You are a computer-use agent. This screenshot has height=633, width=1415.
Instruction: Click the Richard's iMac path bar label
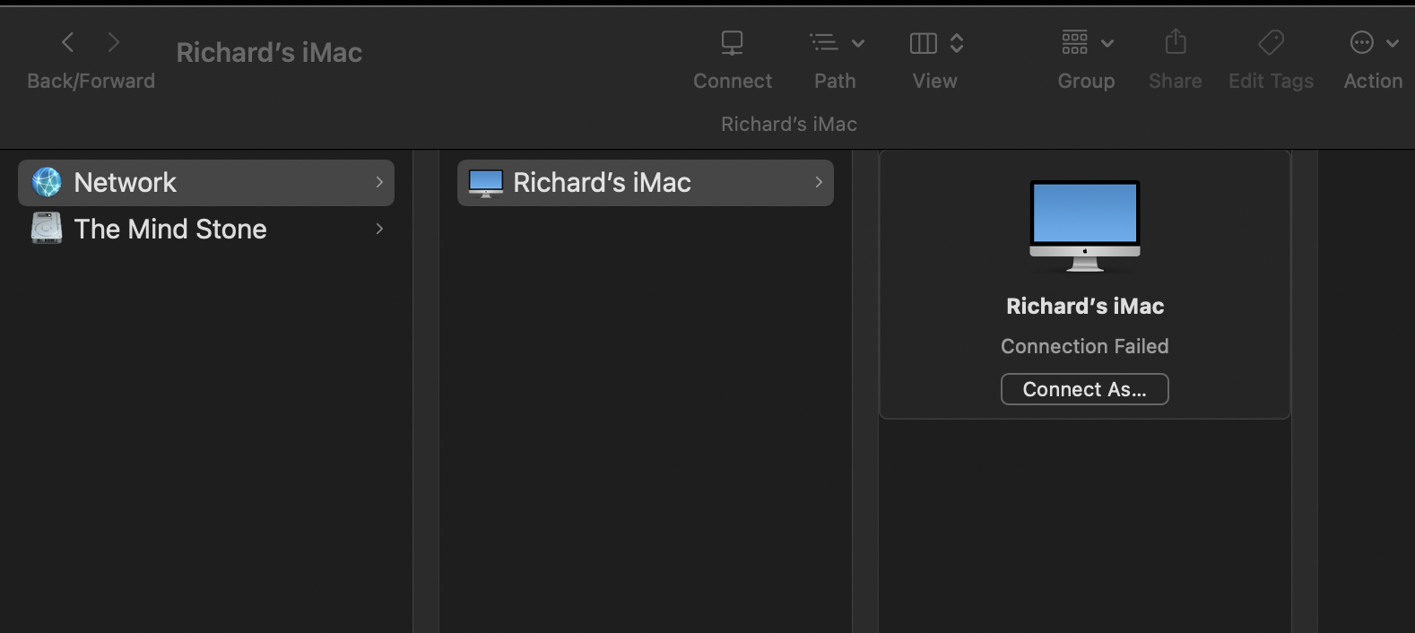click(x=789, y=124)
